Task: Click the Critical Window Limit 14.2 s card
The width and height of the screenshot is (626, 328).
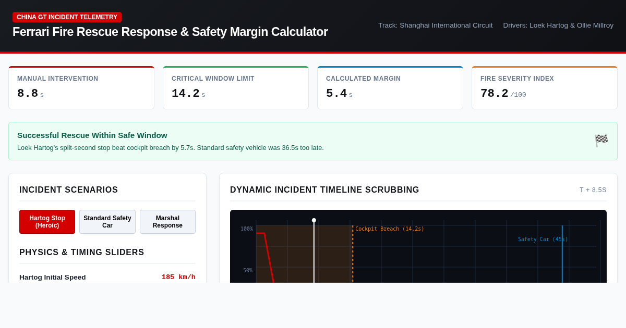Action: point(236,88)
